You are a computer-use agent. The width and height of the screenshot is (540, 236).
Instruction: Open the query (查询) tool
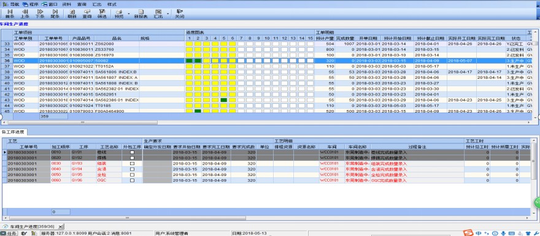pos(87,13)
